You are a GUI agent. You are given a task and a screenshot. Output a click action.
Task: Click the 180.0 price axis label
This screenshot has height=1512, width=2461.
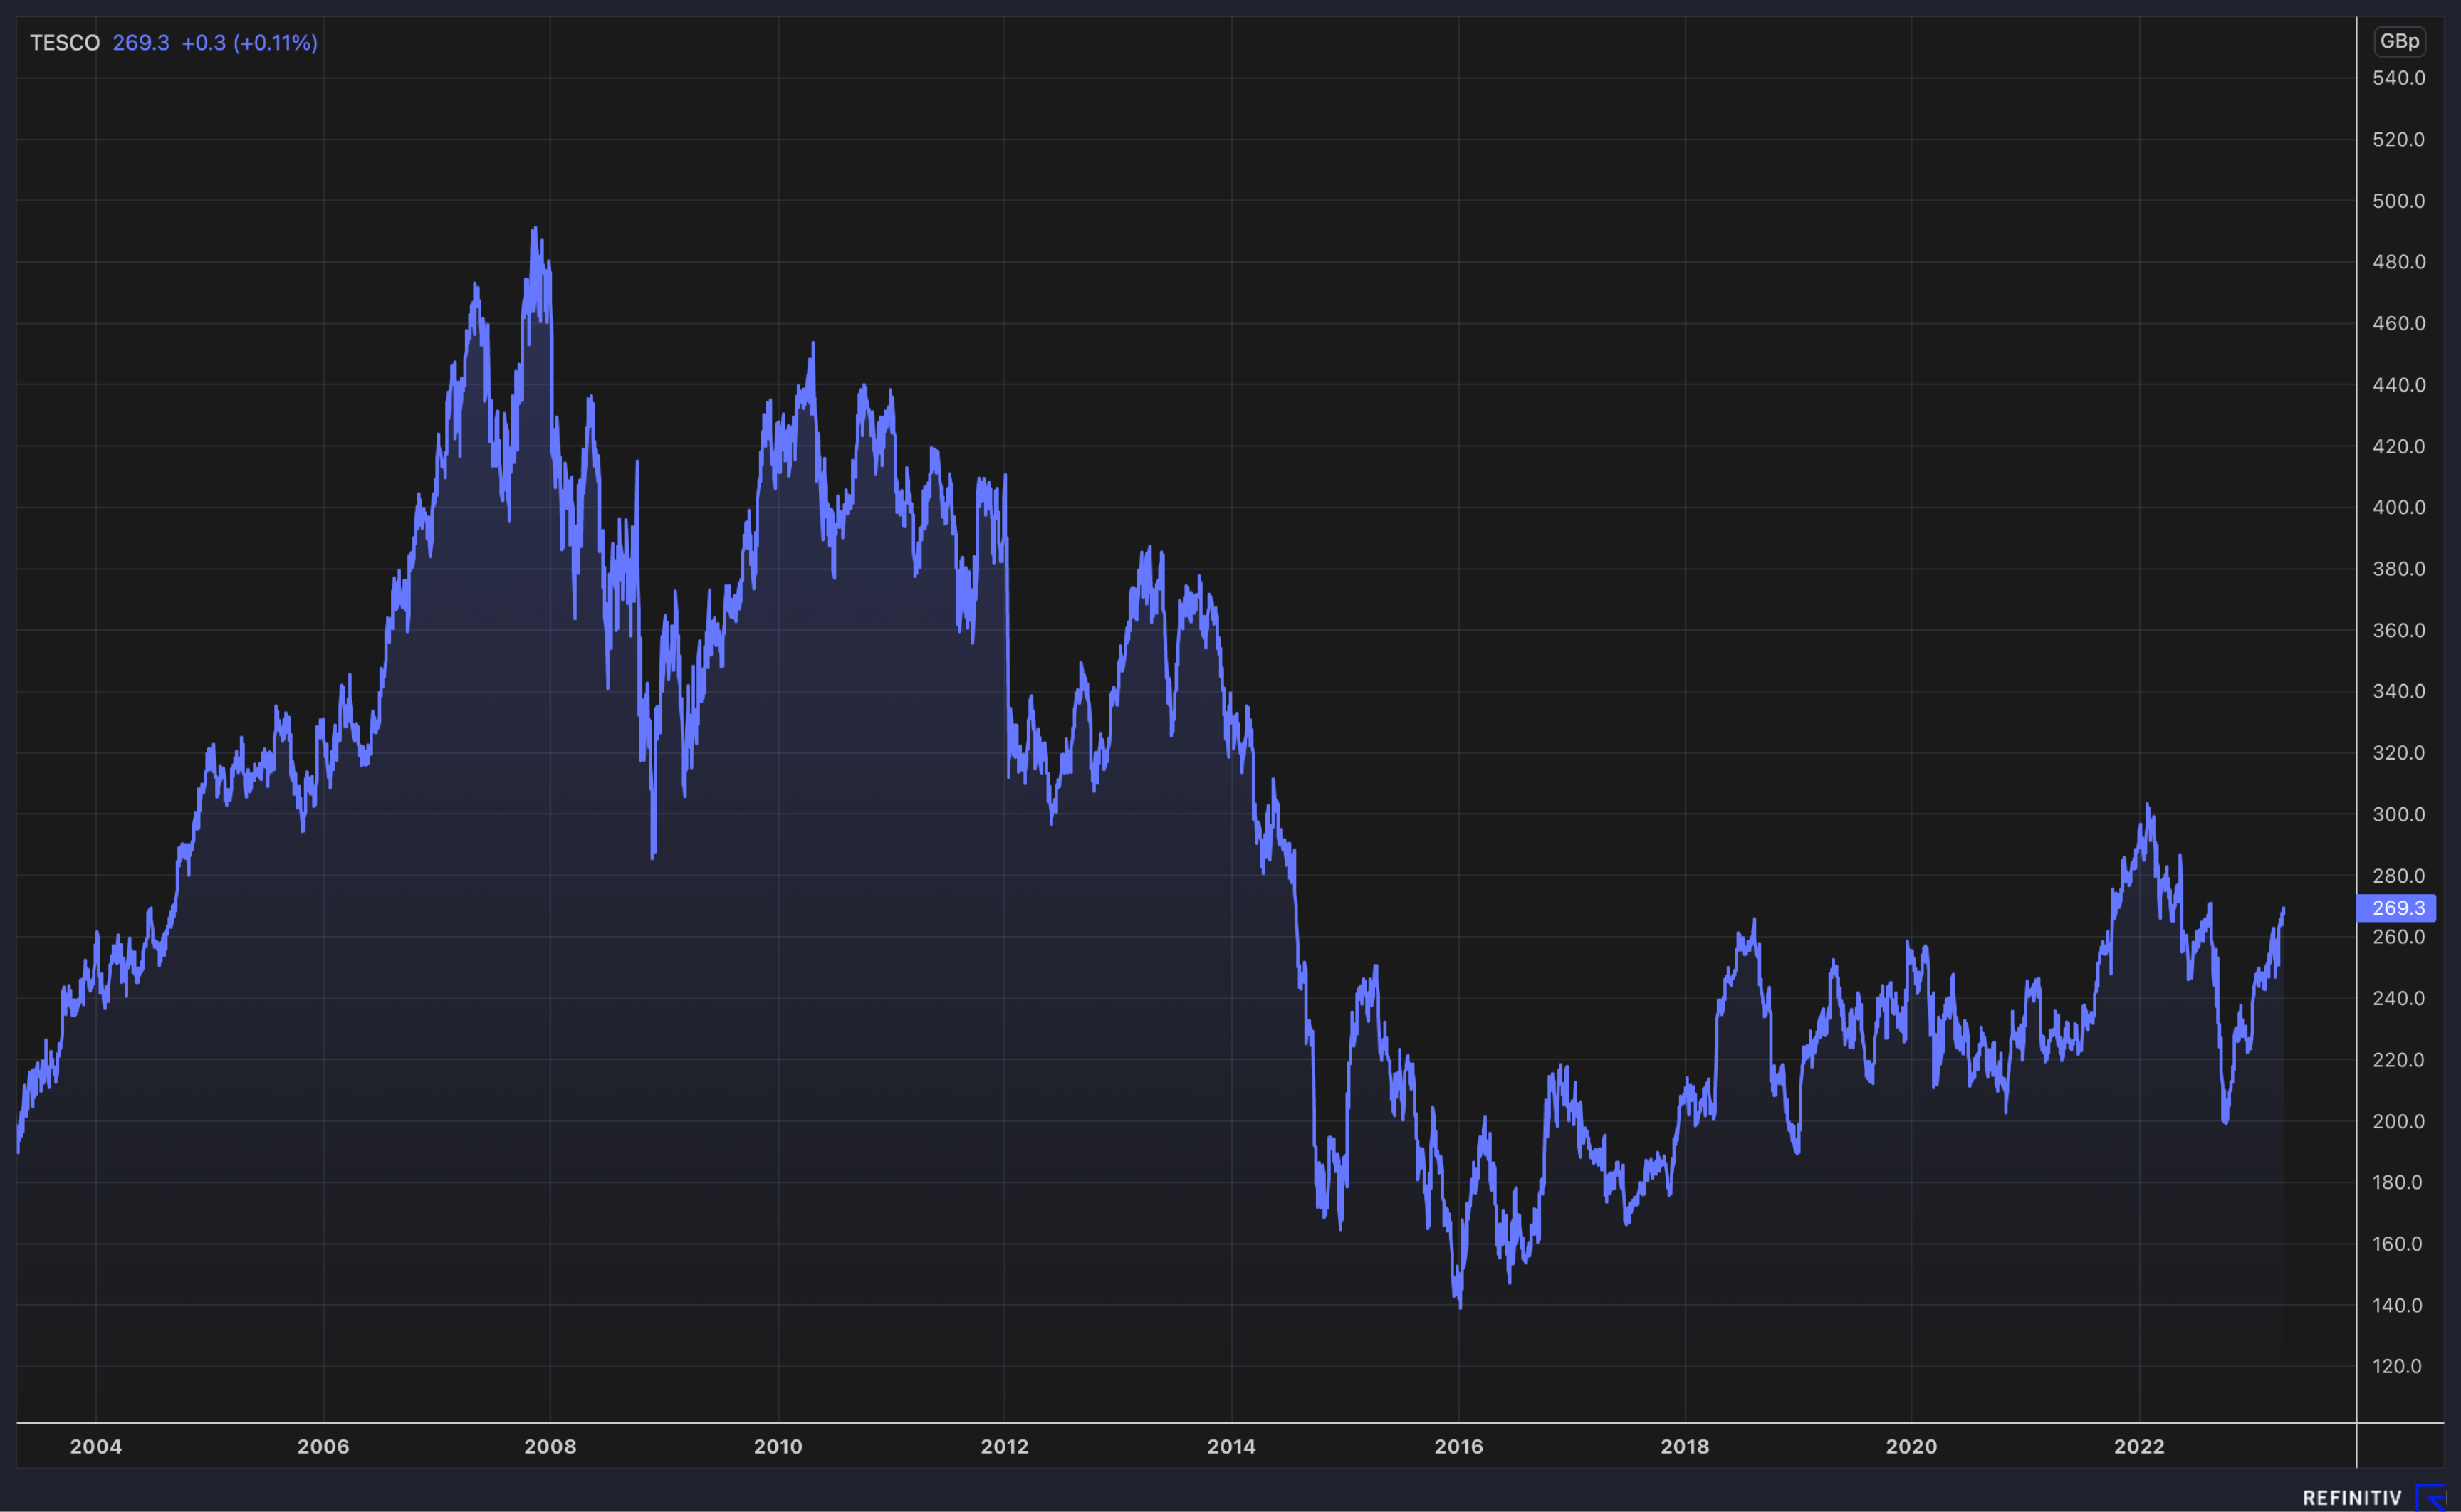pyautogui.click(x=2399, y=1182)
